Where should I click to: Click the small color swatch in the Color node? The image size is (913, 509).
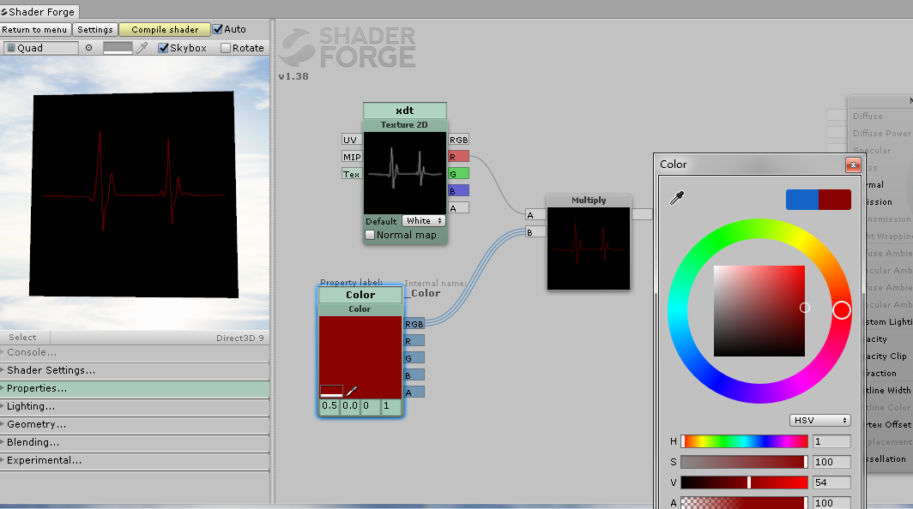pos(331,391)
